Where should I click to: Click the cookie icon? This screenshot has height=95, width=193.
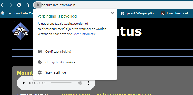40,62
